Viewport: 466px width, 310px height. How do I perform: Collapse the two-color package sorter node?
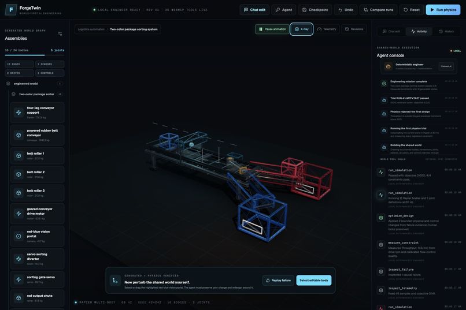(13, 94)
